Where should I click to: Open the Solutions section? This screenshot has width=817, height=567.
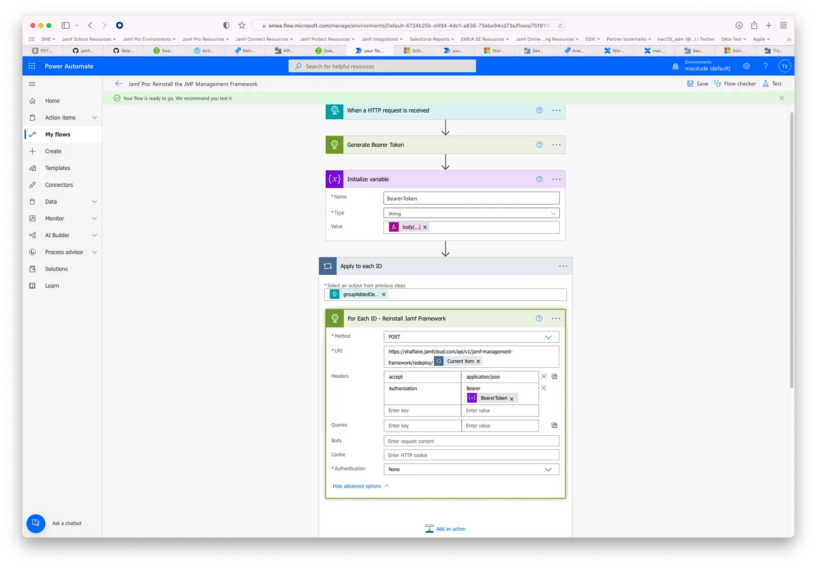[x=56, y=268]
